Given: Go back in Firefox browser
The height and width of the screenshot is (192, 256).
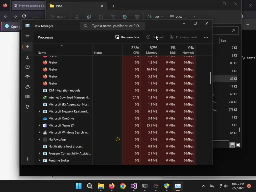Looking at the screenshot, I should click(6, 16).
